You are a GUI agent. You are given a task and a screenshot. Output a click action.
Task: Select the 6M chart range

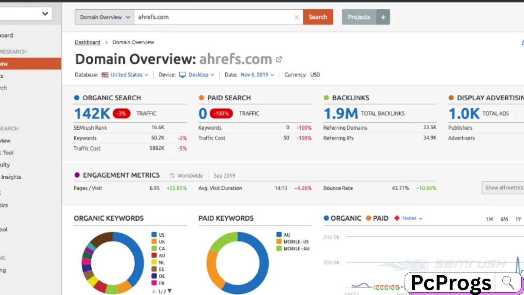504,219
